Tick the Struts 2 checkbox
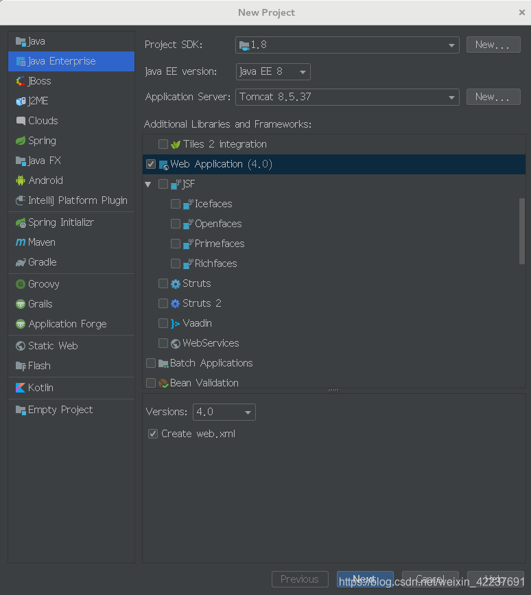The image size is (531, 595). pos(163,303)
